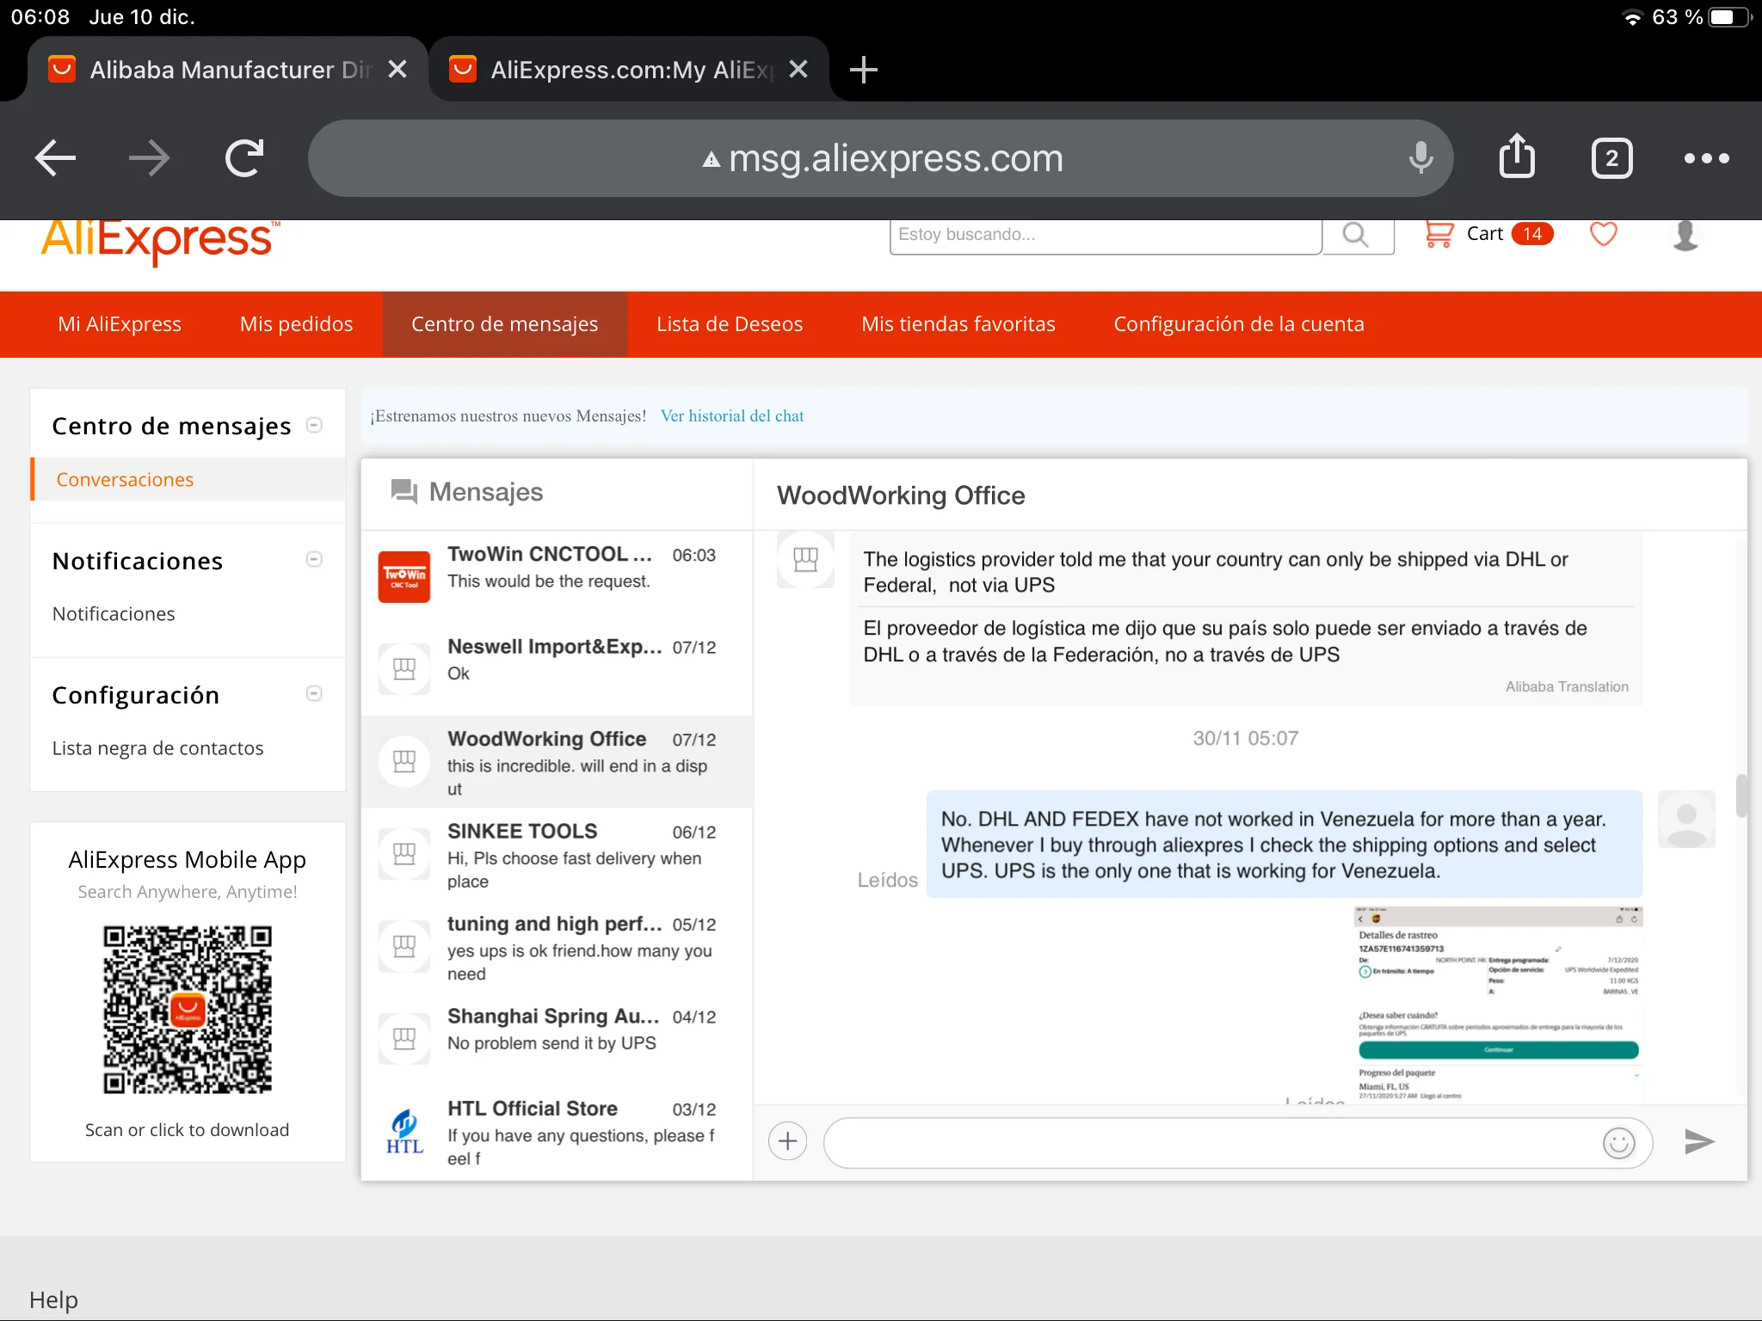
Task: Collapse the Notificaciones section
Action: point(315,560)
